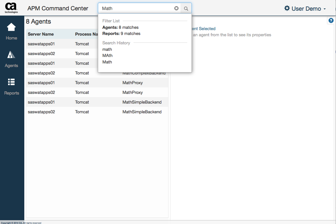The width and height of the screenshot is (336, 224).
Task: Click the copyright notice in the footer
Action: 21,223
